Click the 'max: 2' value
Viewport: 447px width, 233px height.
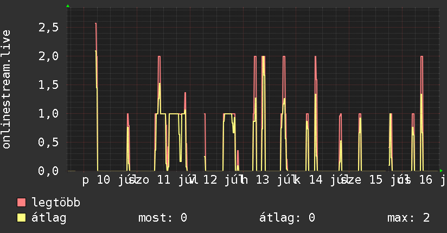408,218
